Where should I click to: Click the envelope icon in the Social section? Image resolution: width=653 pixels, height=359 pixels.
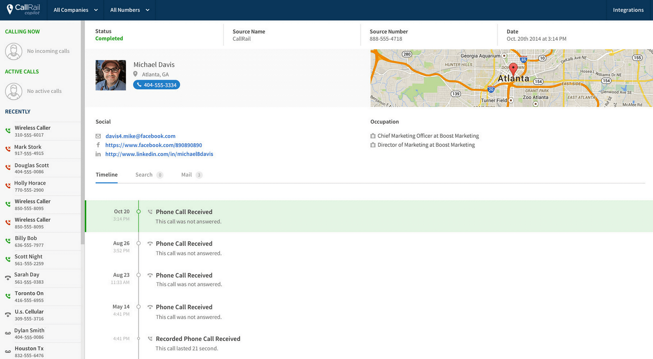click(x=98, y=136)
